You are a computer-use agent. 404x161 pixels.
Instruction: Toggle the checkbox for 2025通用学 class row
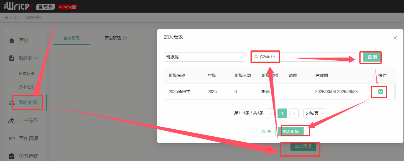pos(381,92)
